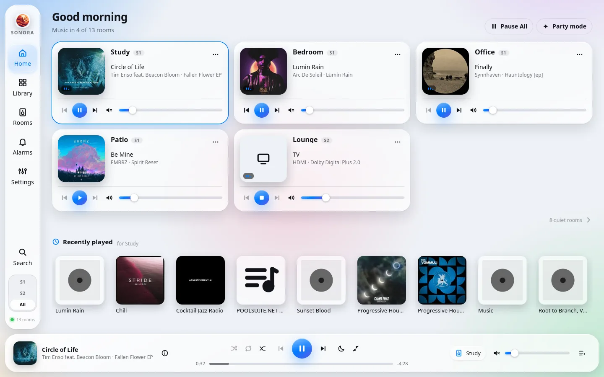Select the S1 system filter
Screen dimensions: 604x377
tap(23, 282)
